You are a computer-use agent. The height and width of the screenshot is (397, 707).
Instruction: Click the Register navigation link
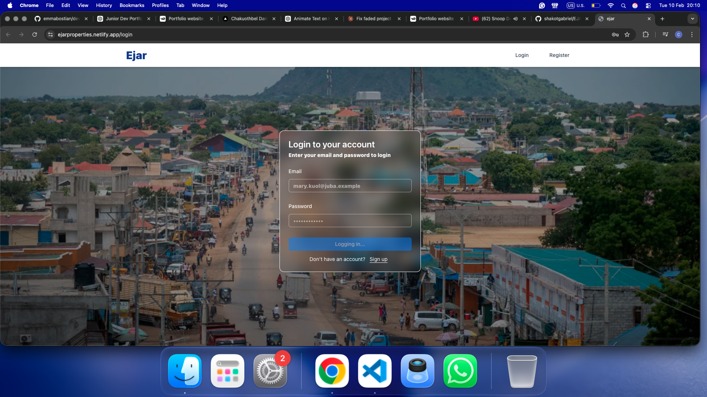pos(559,55)
